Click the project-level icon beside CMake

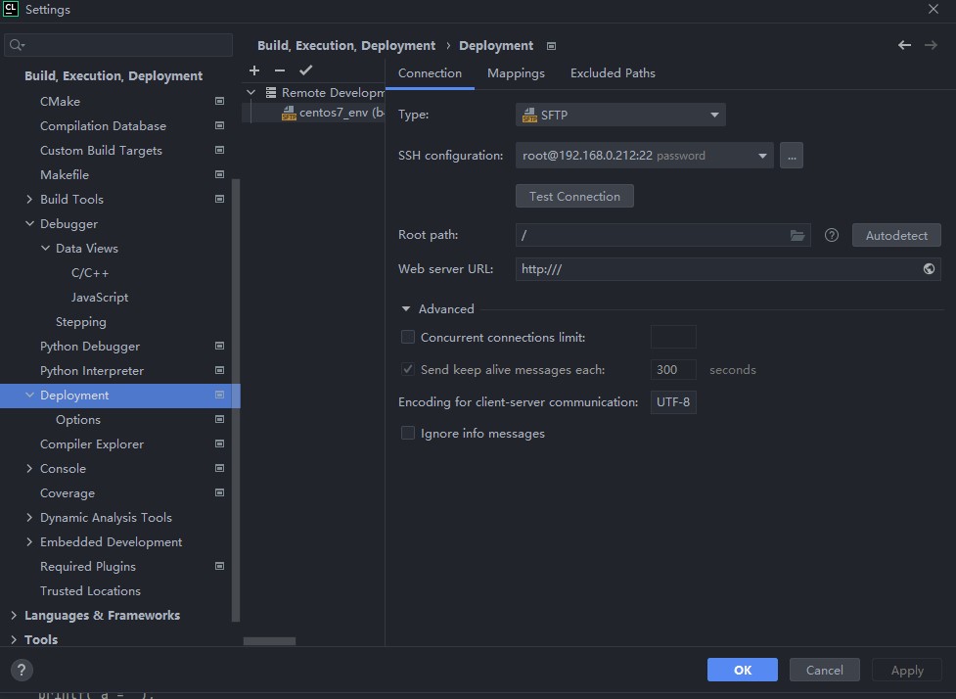click(x=219, y=101)
